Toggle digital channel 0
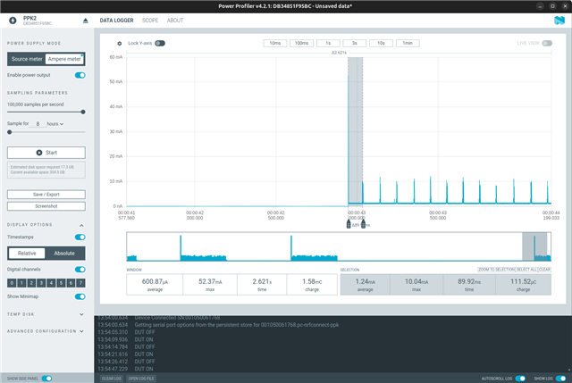The height and width of the screenshot is (383, 572). tap(12, 283)
